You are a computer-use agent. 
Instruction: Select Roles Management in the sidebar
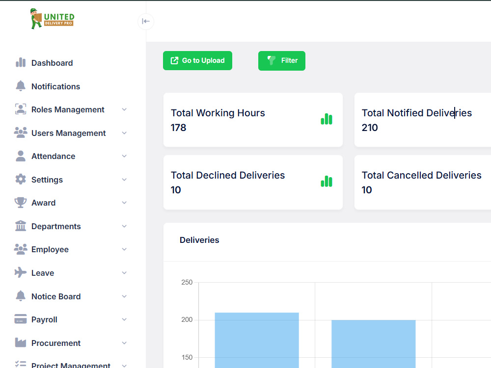click(x=68, y=109)
